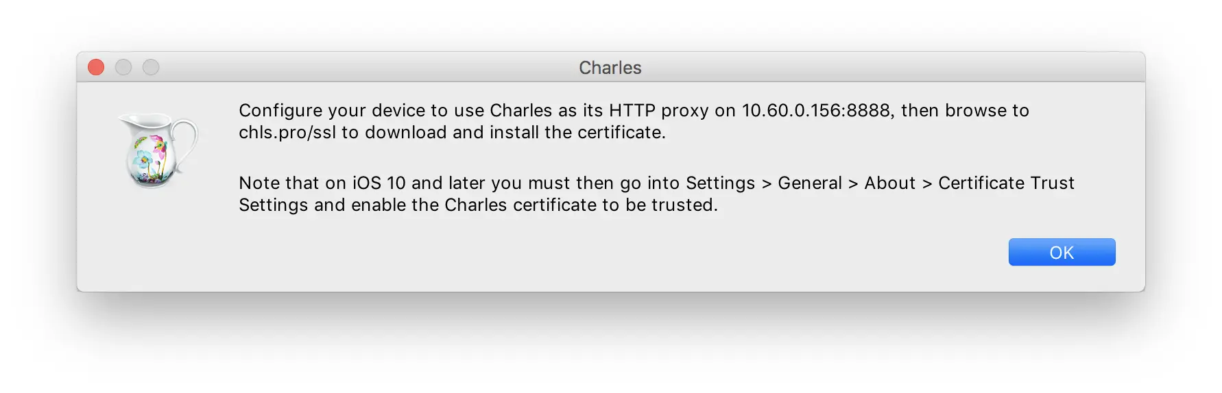Click the grayed-out zoom window button
Image resolution: width=1222 pixels, height=393 pixels.
point(151,67)
